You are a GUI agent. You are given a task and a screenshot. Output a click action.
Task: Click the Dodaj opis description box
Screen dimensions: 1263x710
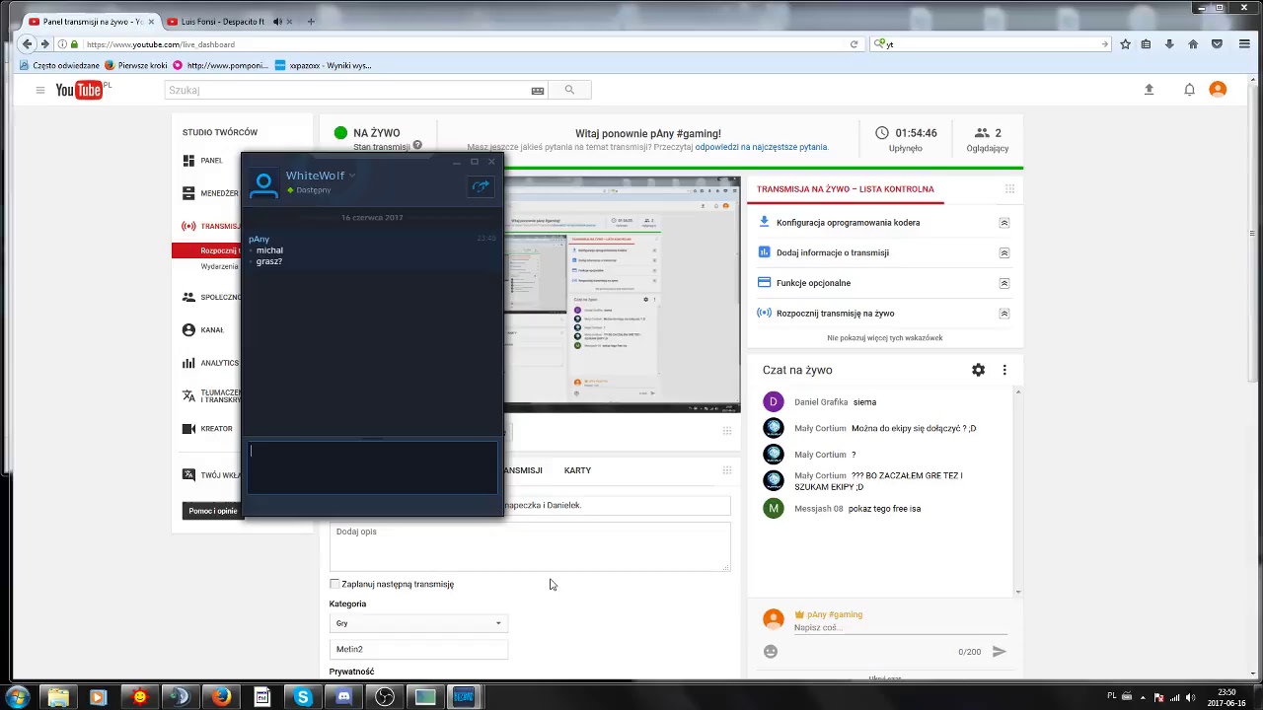[530, 547]
